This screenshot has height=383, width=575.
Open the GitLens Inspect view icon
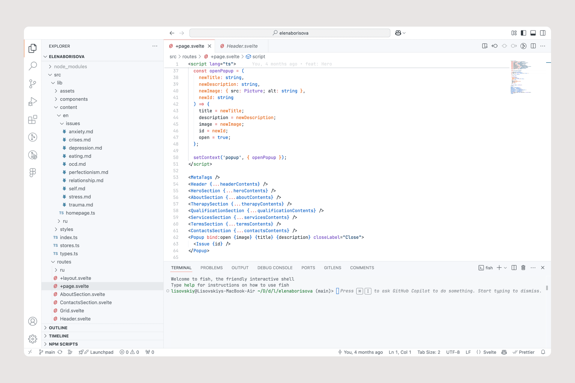(33, 155)
